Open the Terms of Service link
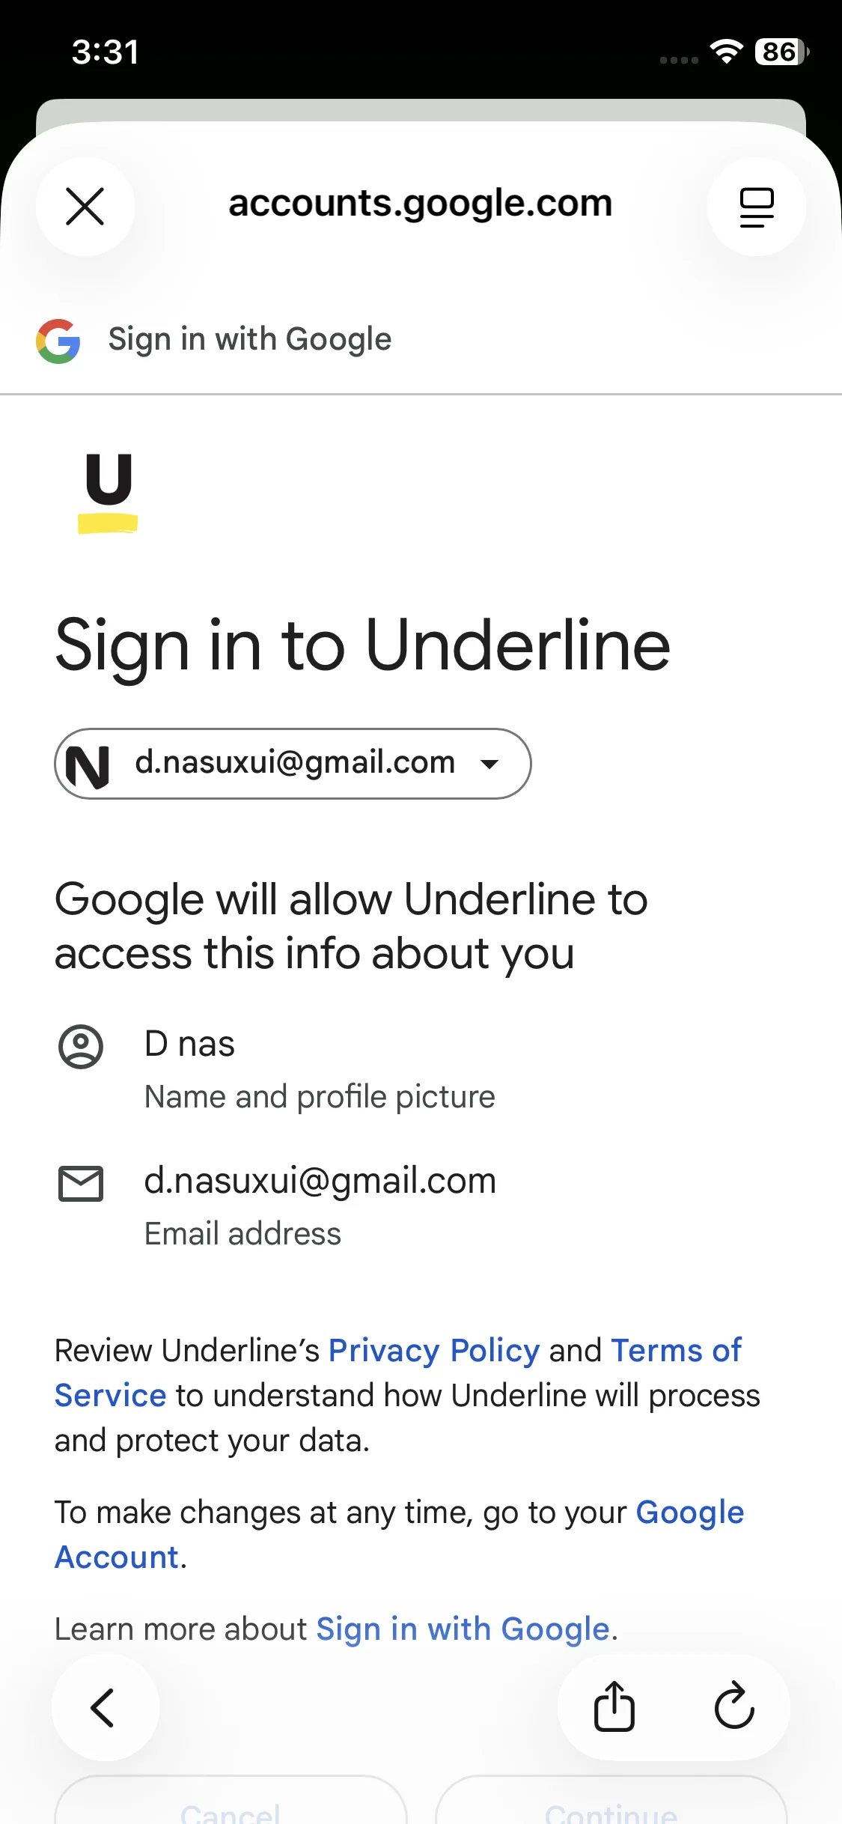The image size is (842, 1824). pyautogui.click(x=676, y=1351)
